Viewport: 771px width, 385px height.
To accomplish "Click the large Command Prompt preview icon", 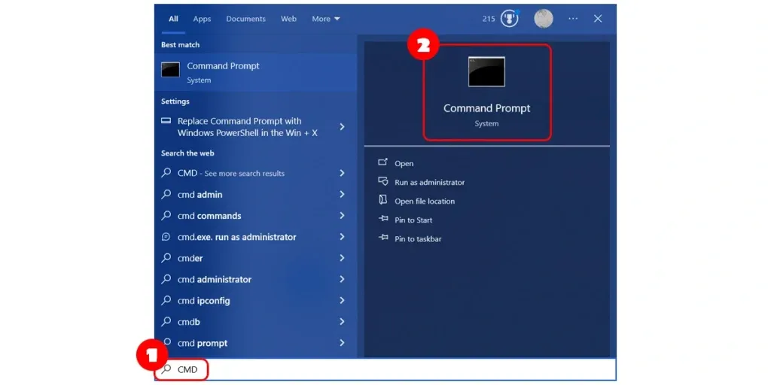I will [x=486, y=71].
